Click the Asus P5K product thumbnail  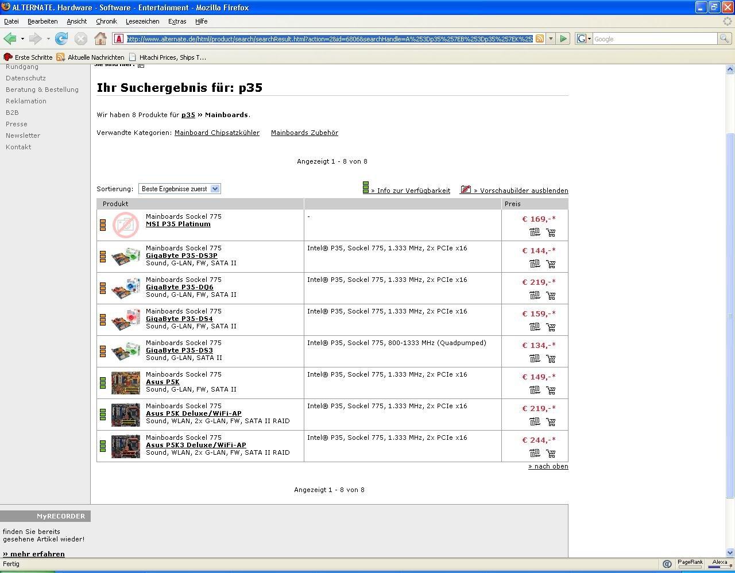[x=126, y=383]
